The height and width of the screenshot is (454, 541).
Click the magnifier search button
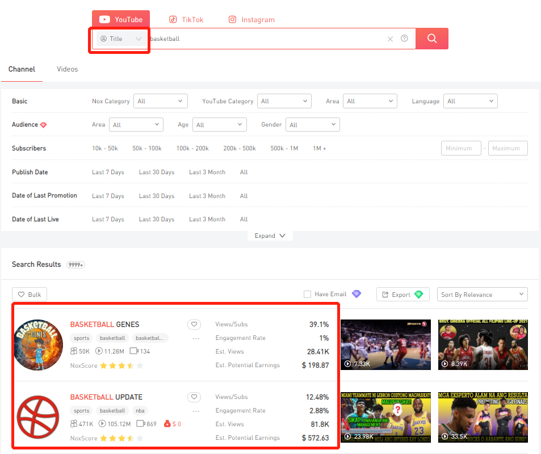pyautogui.click(x=431, y=39)
